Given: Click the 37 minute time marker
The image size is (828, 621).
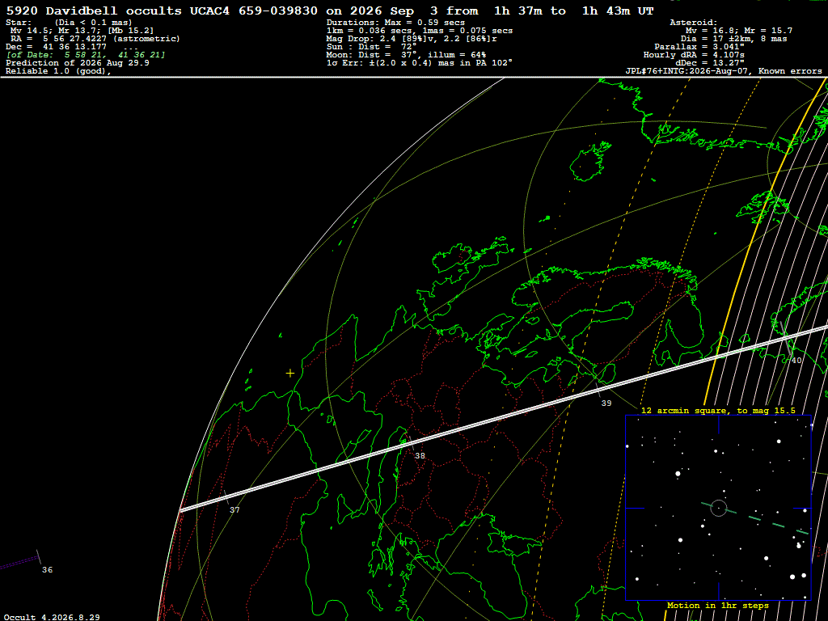Looking at the screenshot, I should pyautogui.click(x=234, y=509).
